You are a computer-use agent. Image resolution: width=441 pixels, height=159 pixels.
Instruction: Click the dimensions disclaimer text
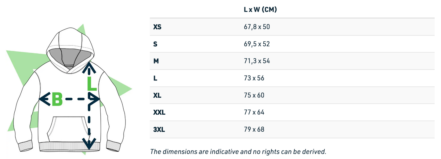pyautogui.click(x=238, y=151)
